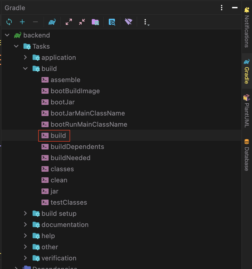Detach project with the minus icon
The image size is (252, 269).
pos(35,22)
